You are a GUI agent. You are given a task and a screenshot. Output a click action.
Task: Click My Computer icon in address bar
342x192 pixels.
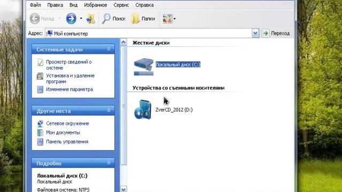point(50,33)
